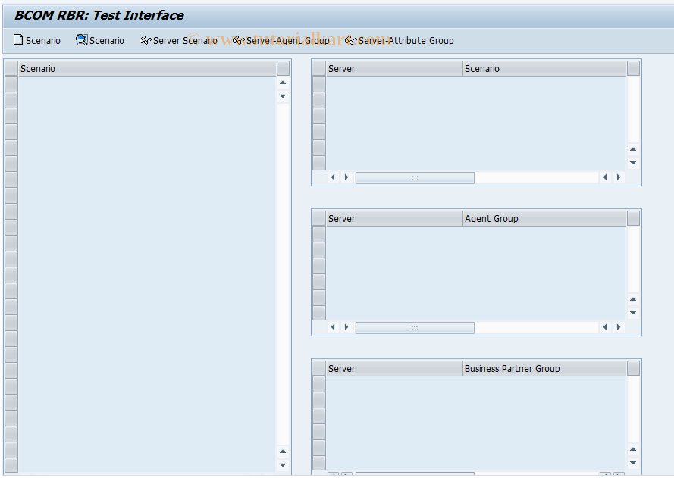The height and width of the screenshot is (478, 674).
Task: Open settings button of Server/Scenario table
Action: [x=634, y=68]
